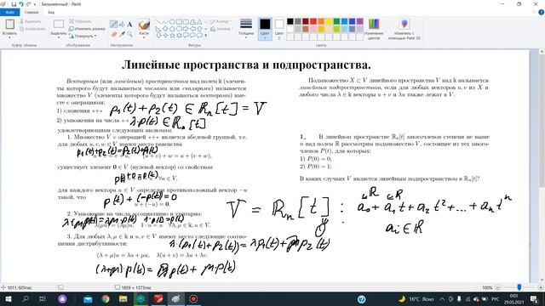Open the dropdown under Paste (Вставить)
The image size is (545, 306).
[x=9, y=37]
